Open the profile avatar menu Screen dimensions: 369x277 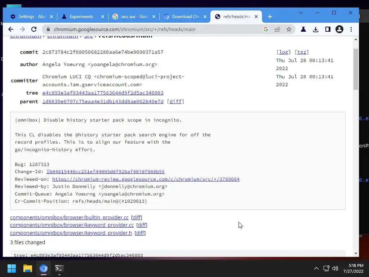click(x=339, y=29)
